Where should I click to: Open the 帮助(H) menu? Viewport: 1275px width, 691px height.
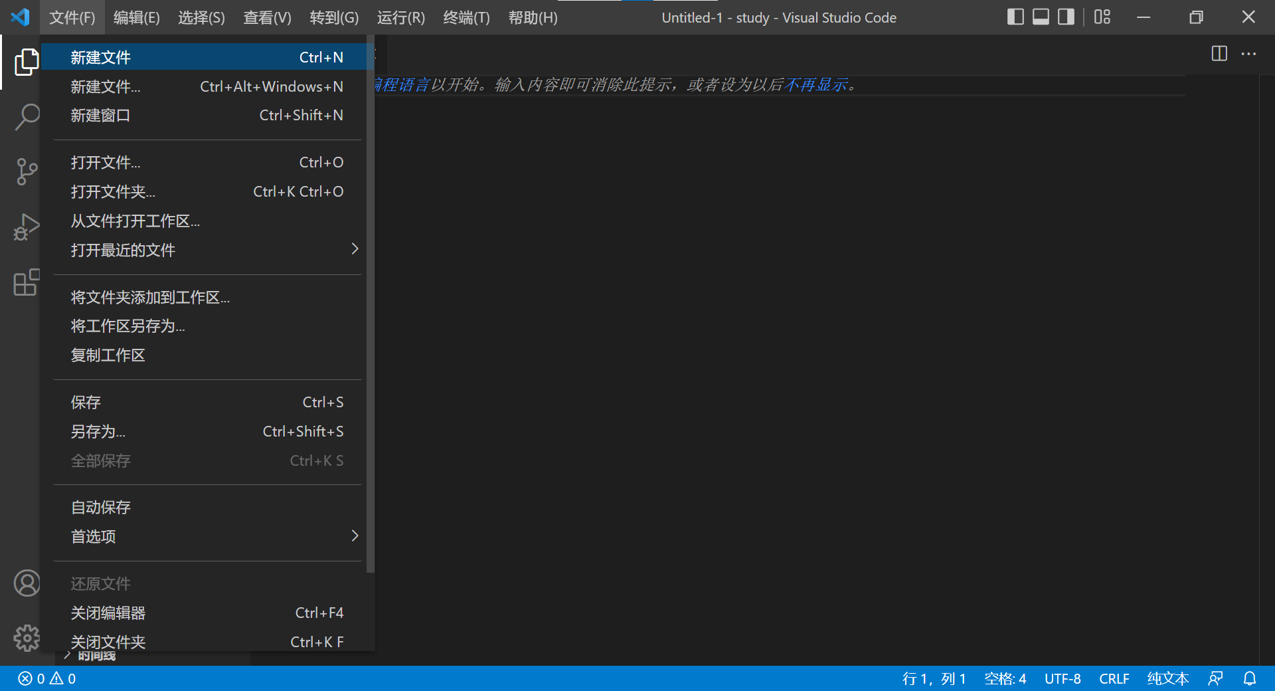click(533, 17)
